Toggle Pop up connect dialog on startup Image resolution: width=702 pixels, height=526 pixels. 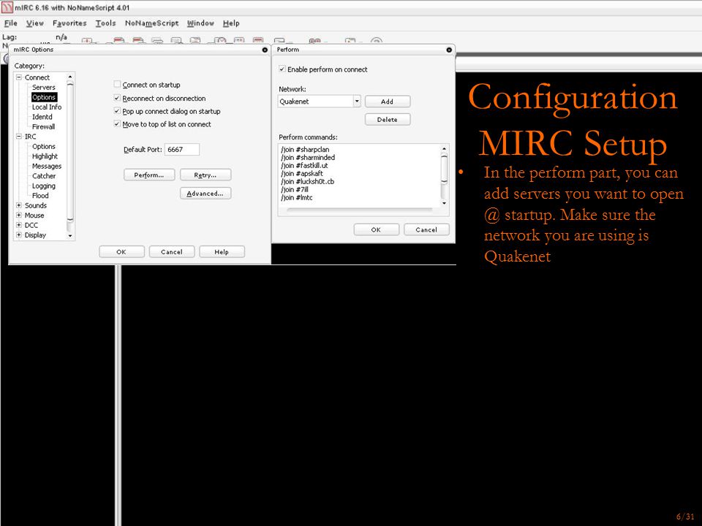[x=117, y=111]
